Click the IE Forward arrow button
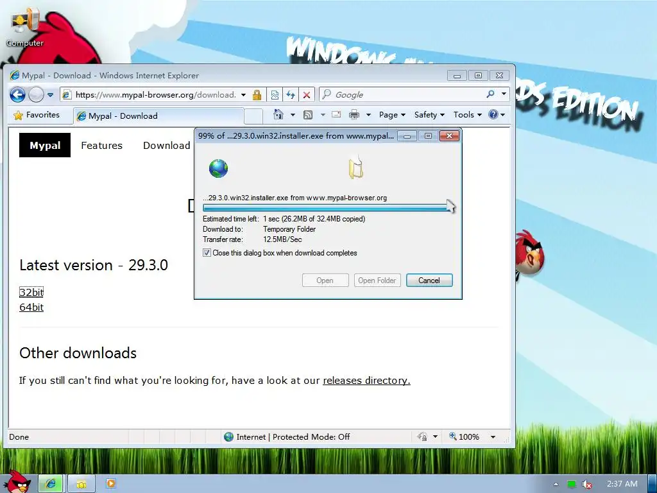 pyautogui.click(x=36, y=95)
